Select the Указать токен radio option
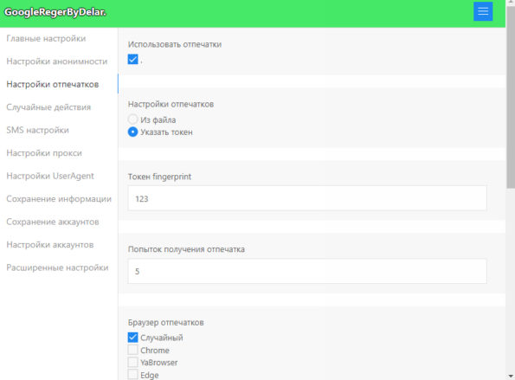The image size is (515, 380). 132,132
